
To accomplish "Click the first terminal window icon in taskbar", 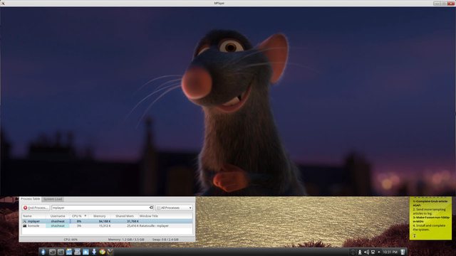I will pyautogui.click(x=52, y=252).
